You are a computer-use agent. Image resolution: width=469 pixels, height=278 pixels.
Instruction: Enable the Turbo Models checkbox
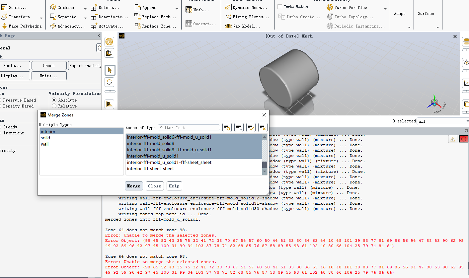(x=280, y=7)
